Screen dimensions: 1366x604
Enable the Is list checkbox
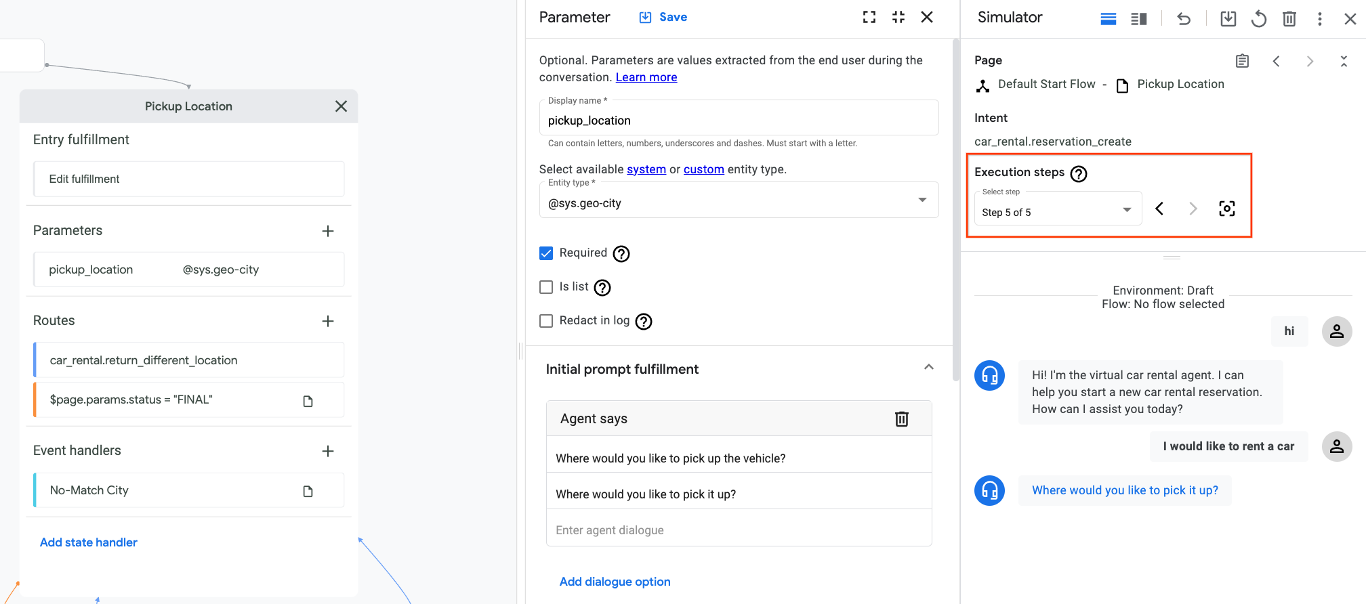(546, 287)
